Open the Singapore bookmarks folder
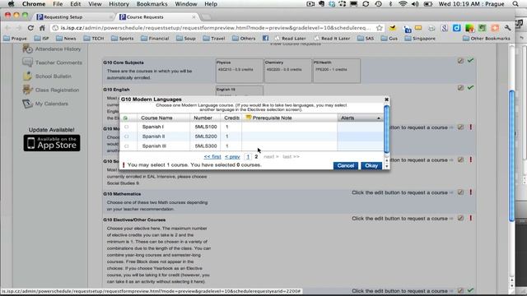 coord(420,39)
